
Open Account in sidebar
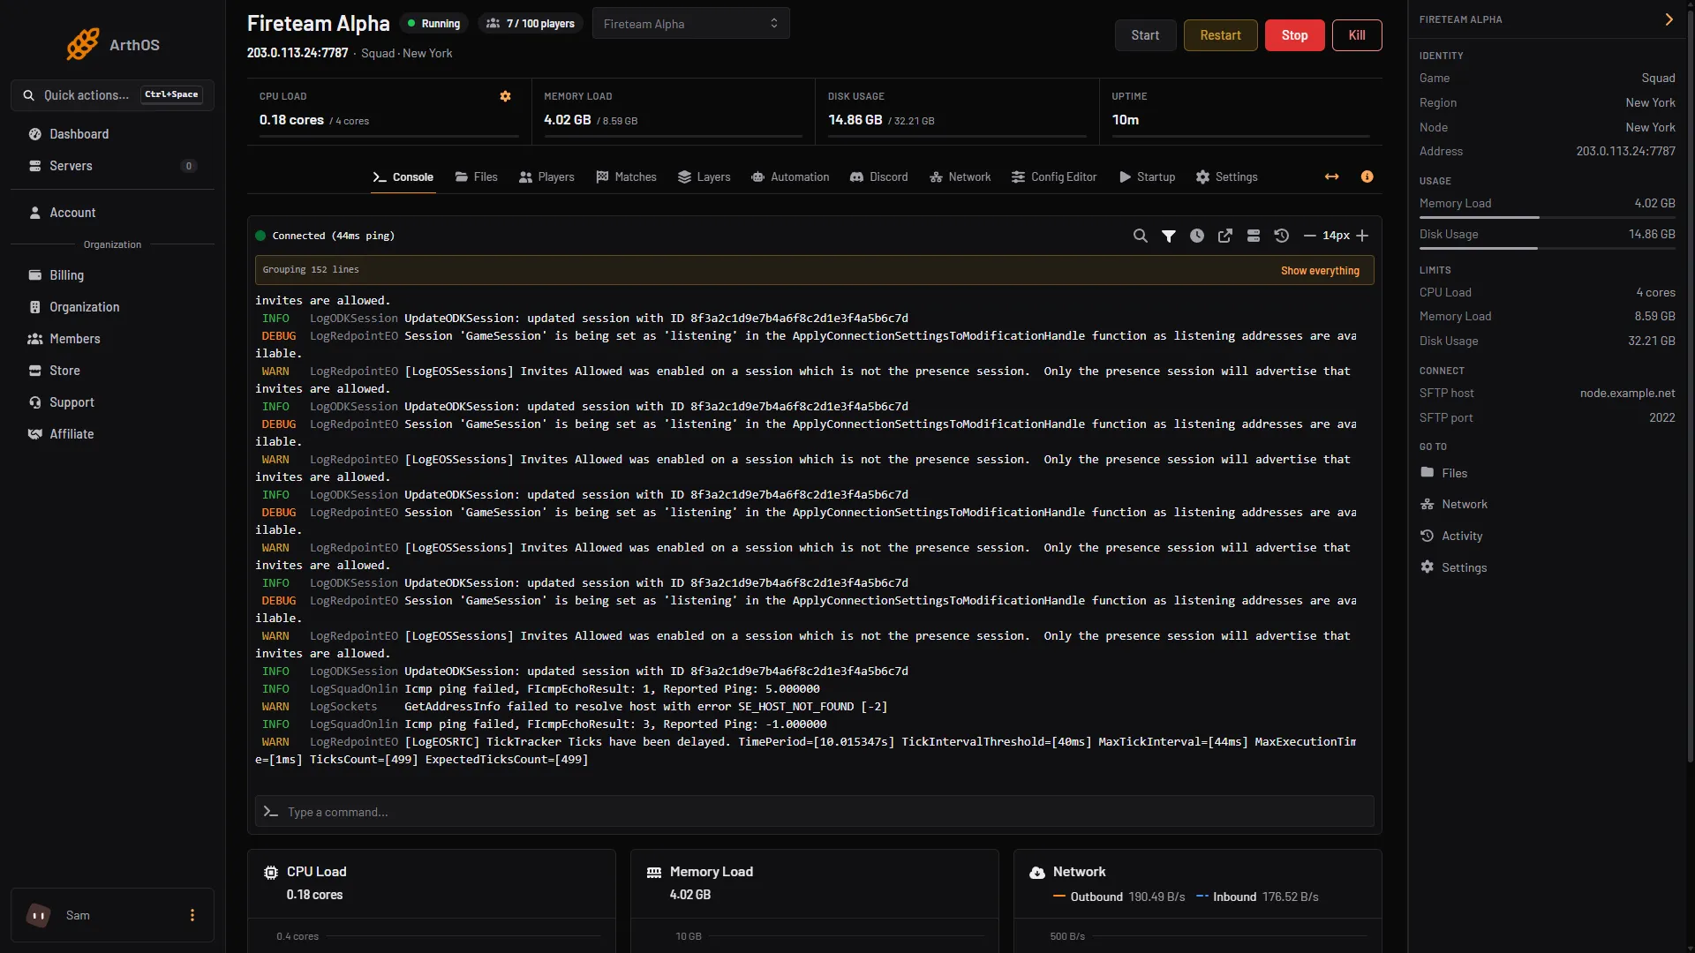click(x=112, y=213)
